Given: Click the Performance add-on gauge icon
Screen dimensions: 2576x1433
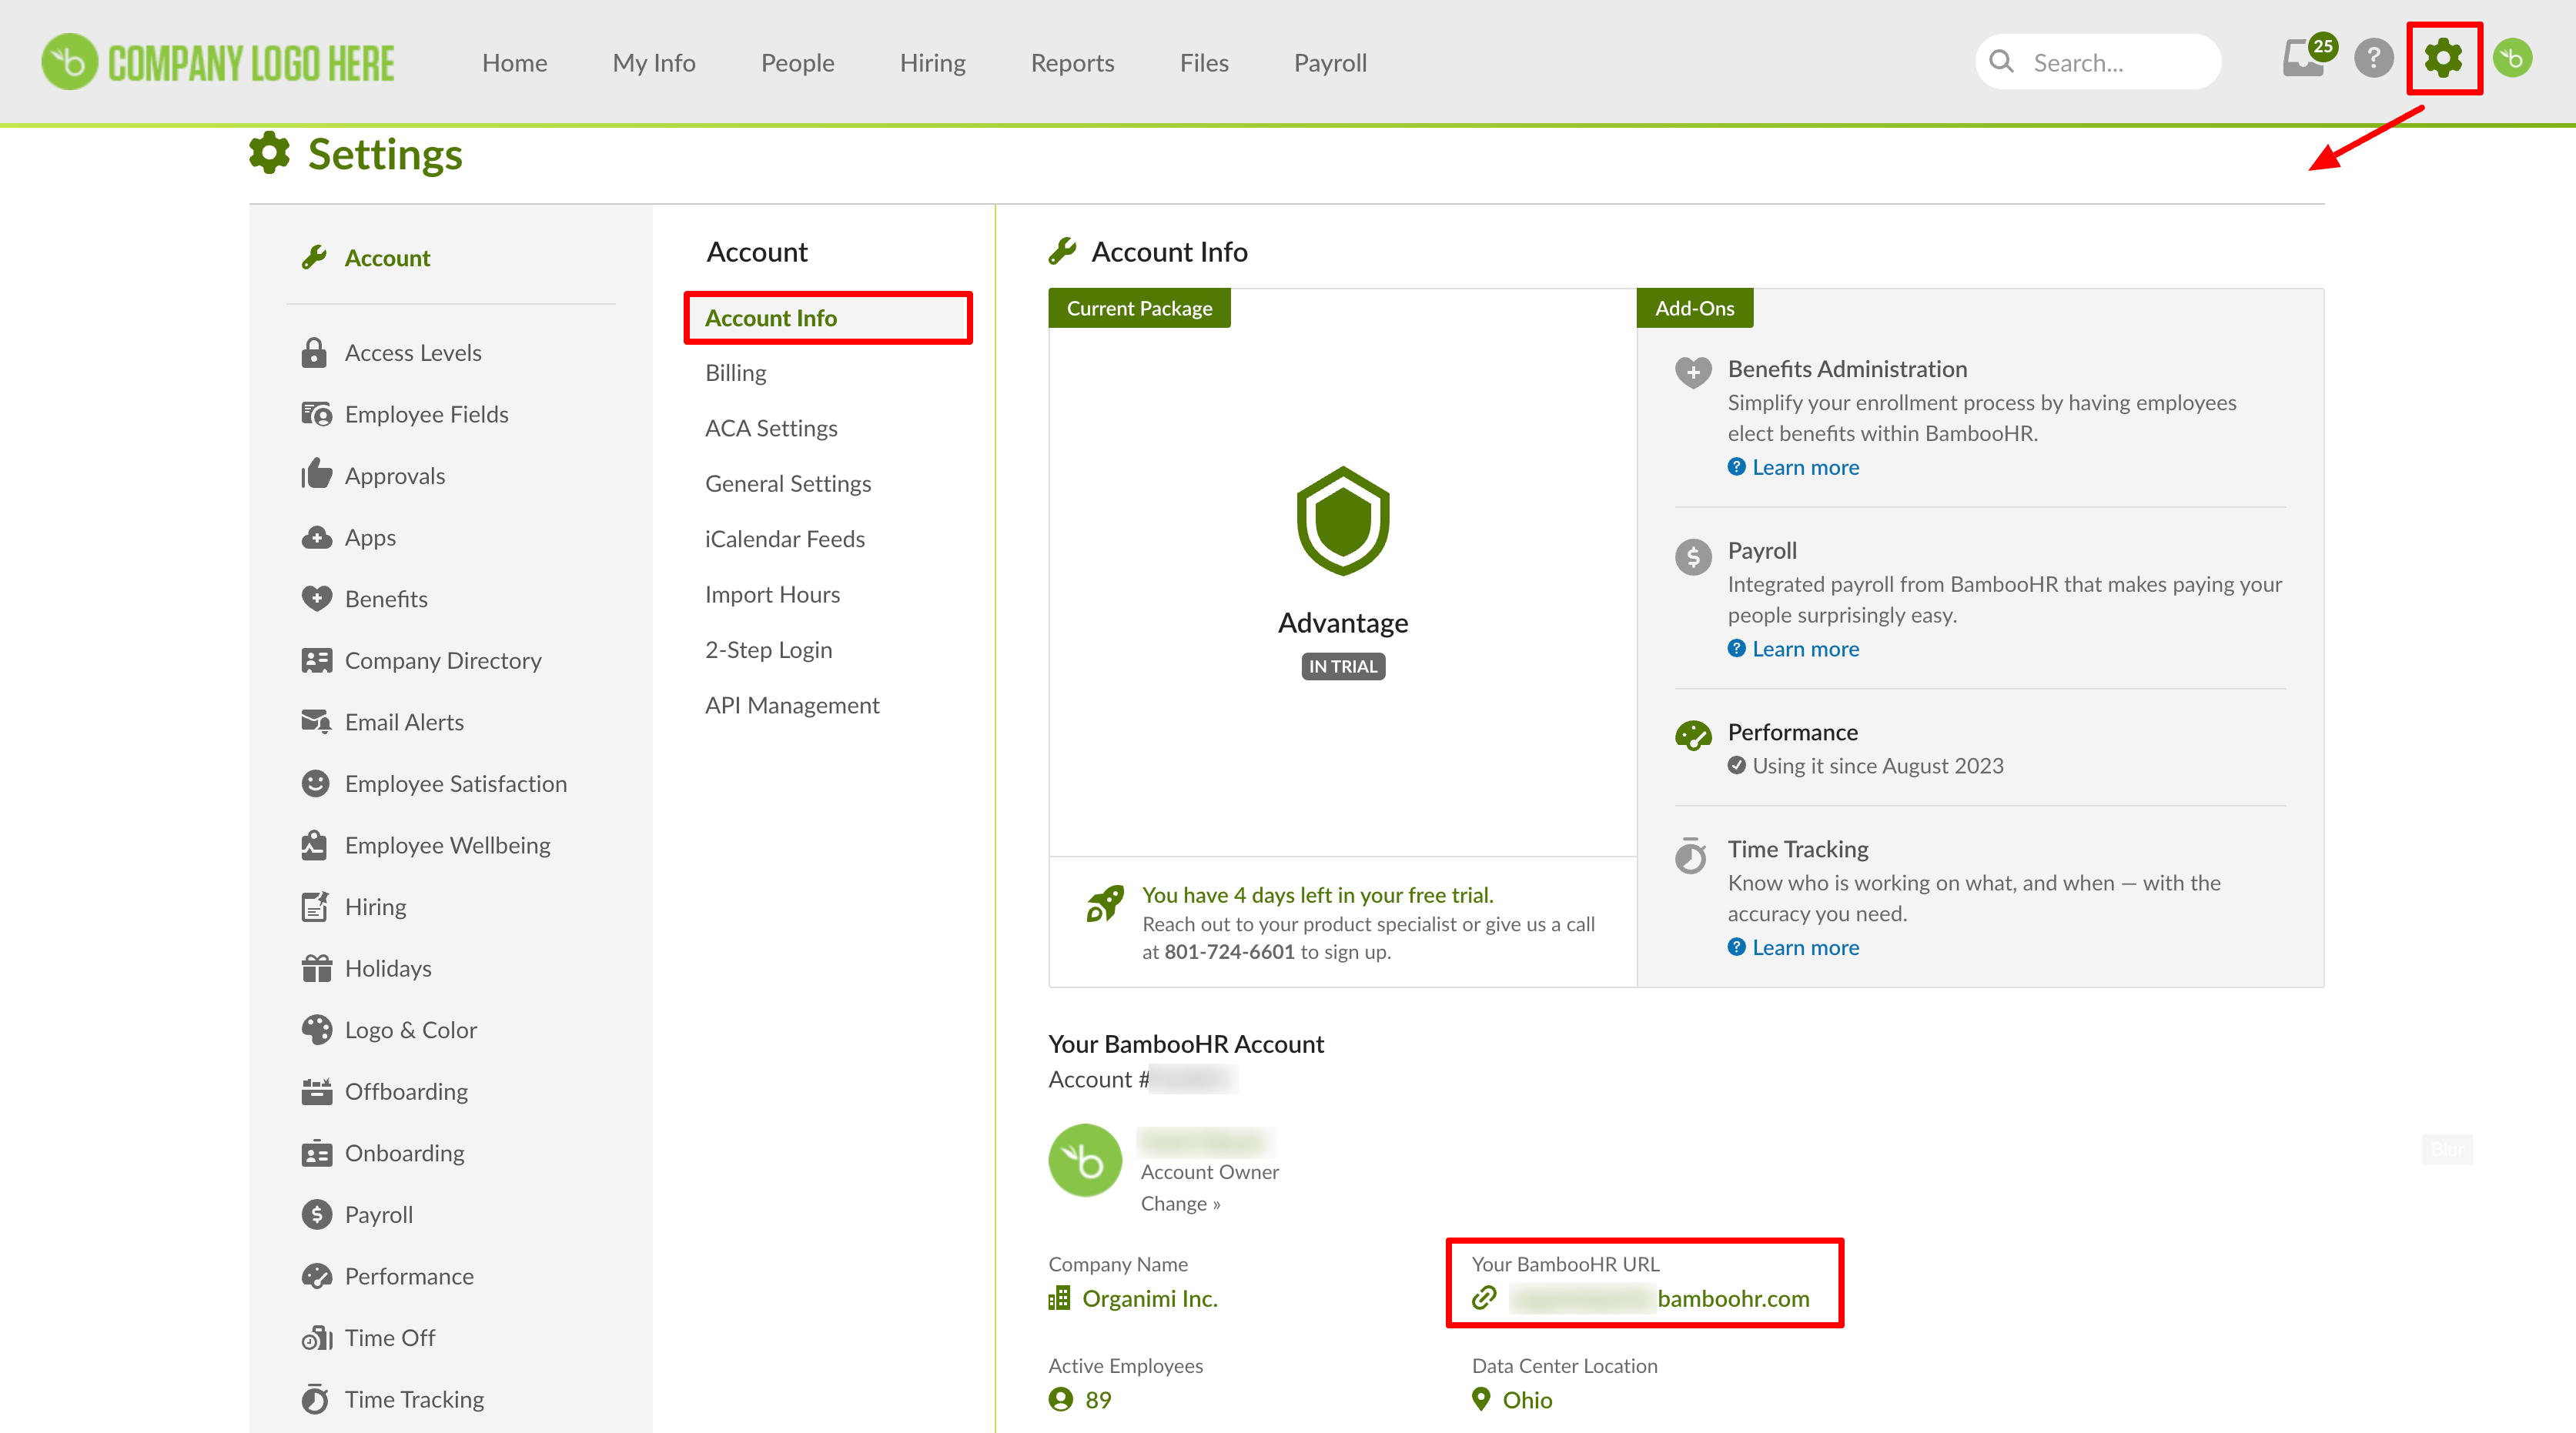Looking at the screenshot, I should click(1692, 736).
